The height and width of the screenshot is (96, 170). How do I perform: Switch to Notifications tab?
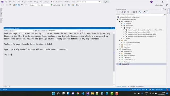click(140, 86)
